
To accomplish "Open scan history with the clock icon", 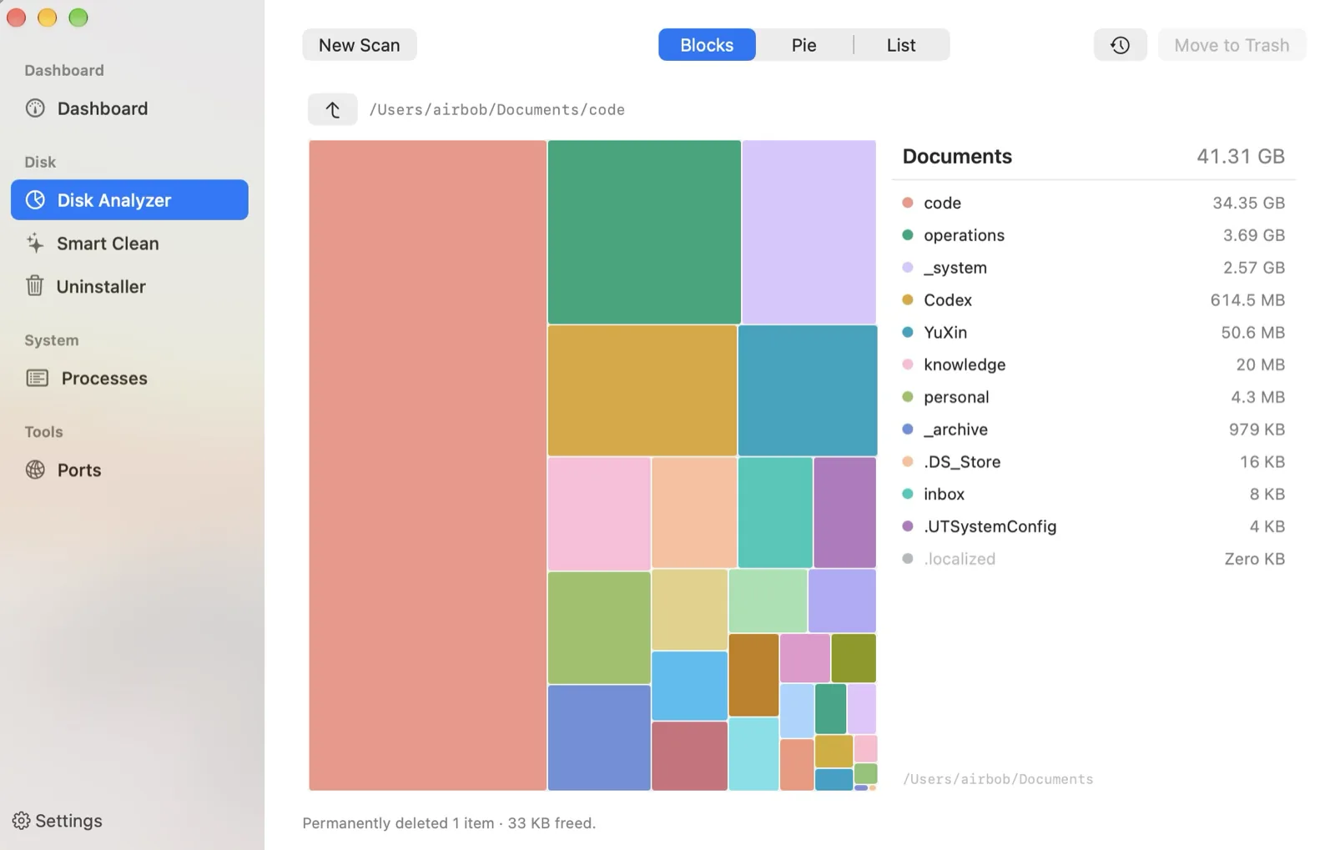I will (1120, 45).
